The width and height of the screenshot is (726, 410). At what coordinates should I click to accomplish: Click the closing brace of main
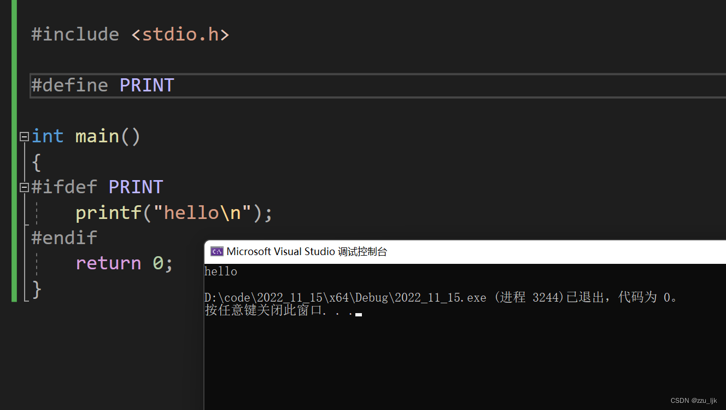(x=37, y=288)
